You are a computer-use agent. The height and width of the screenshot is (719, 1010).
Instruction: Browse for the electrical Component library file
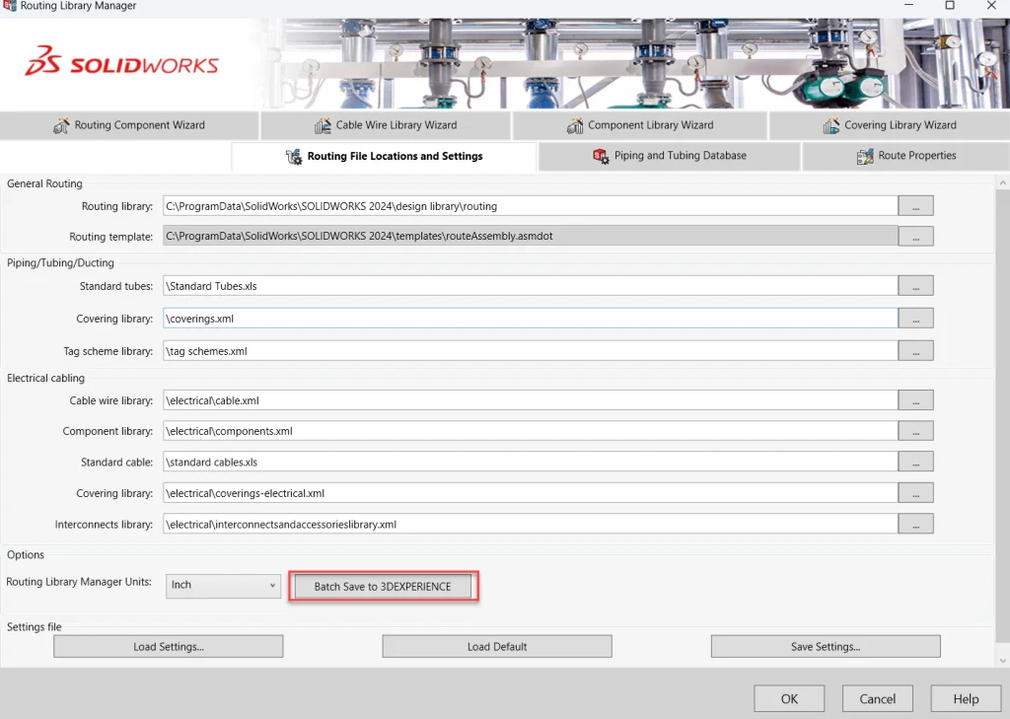click(916, 431)
